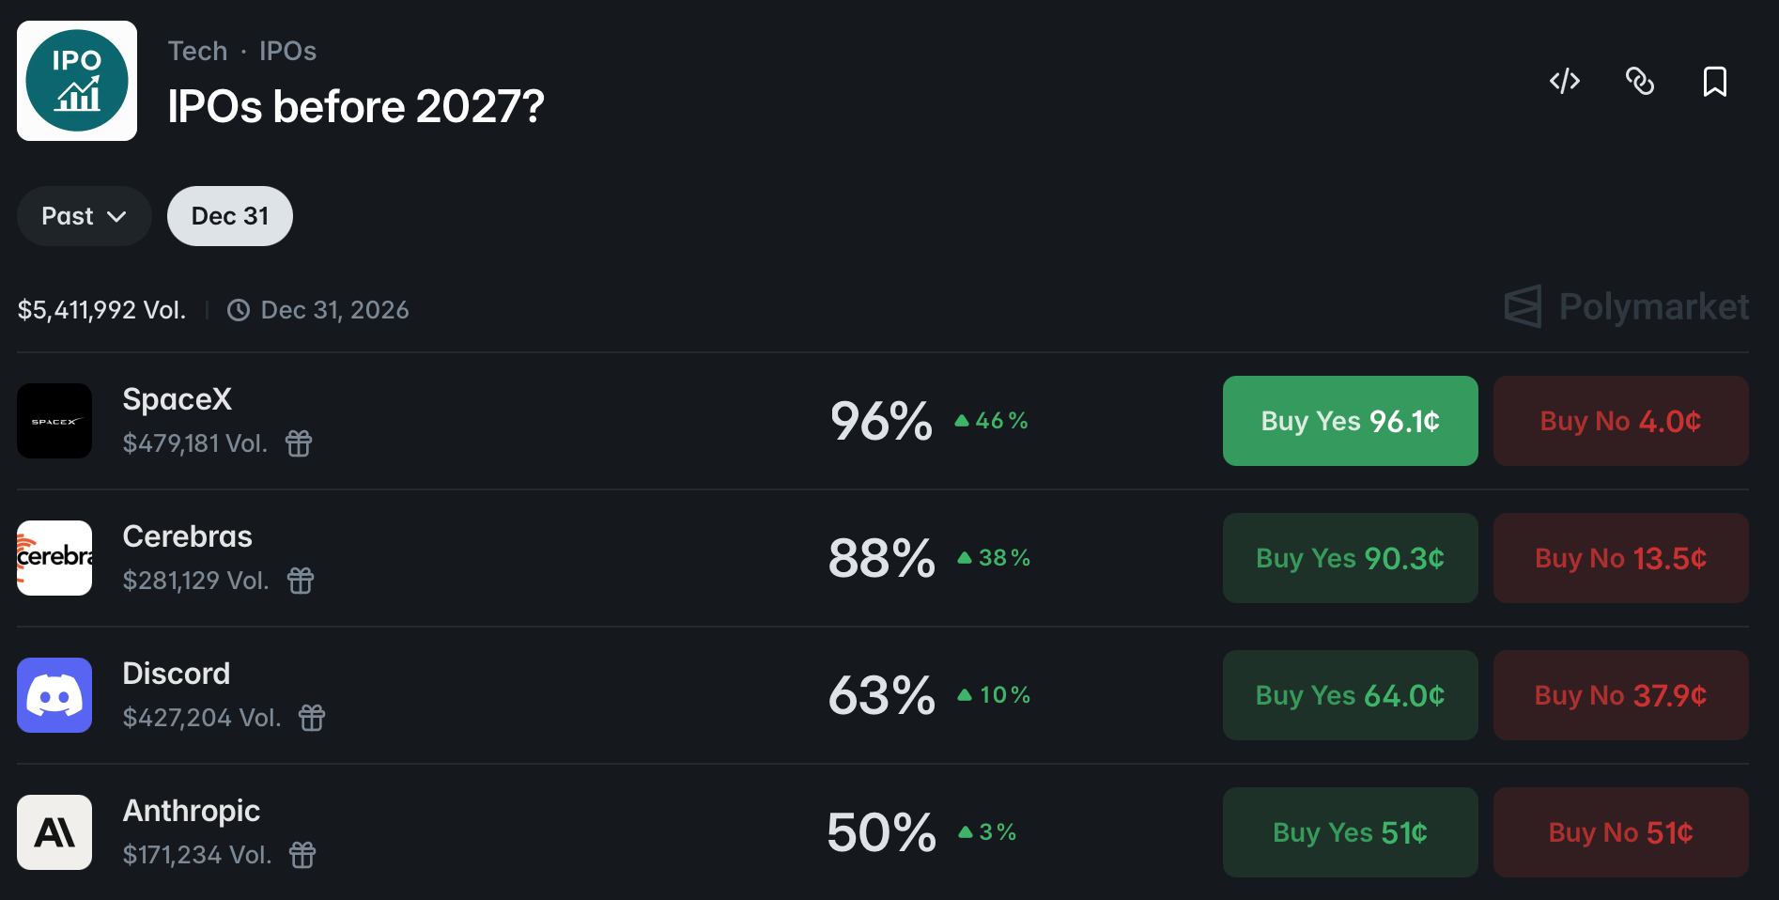Open the Cerebras market row title

coord(188,536)
